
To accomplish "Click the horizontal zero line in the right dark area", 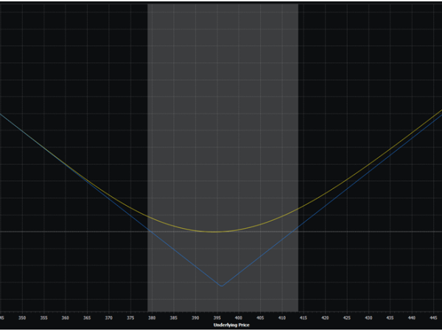I will pos(368,232).
